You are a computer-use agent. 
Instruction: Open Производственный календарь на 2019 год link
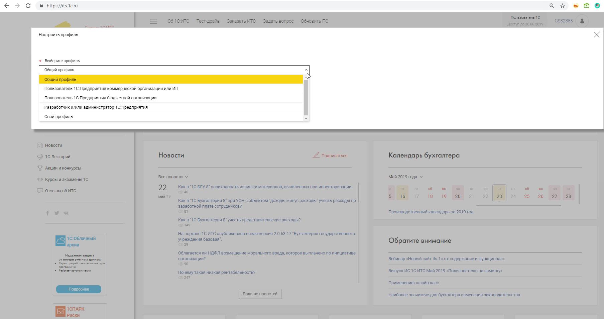point(431,212)
